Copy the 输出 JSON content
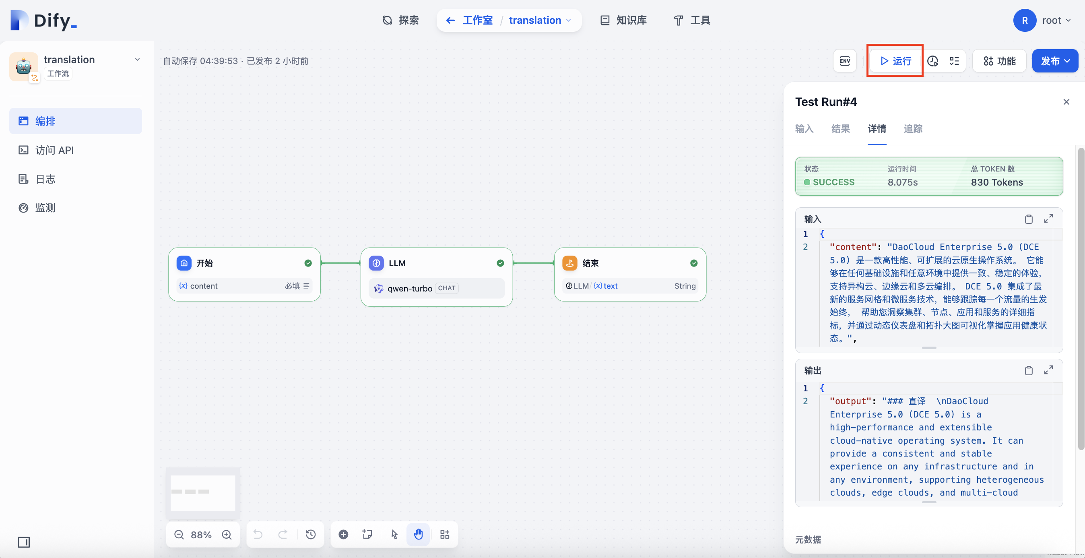Viewport: 1085px width, 558px height. pyautogui.click(x=1029, y=370)
